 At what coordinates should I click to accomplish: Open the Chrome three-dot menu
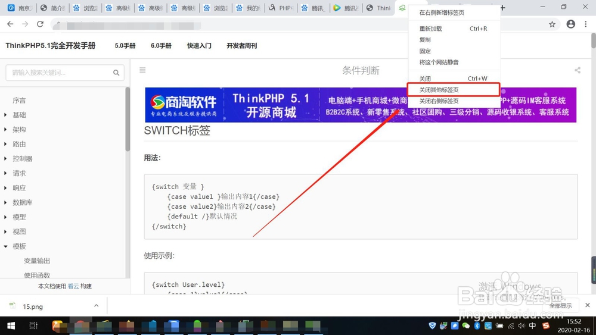click(x=586, y=24)
